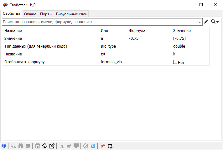Open the Порты tab

[46, 14]
